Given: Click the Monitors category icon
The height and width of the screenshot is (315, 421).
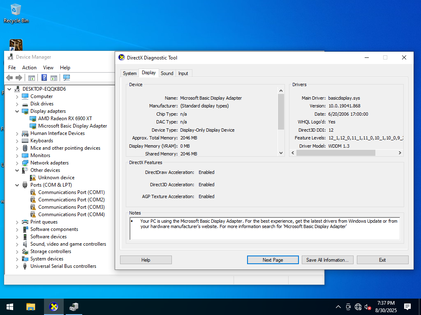Looking at the screenshot, I should 25,155.
